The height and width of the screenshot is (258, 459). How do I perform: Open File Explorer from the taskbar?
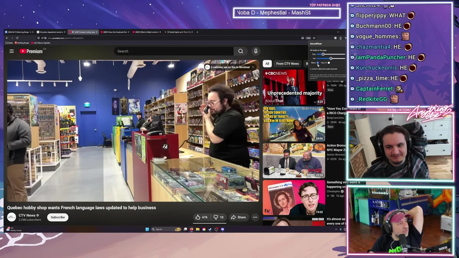pos(198,229)
